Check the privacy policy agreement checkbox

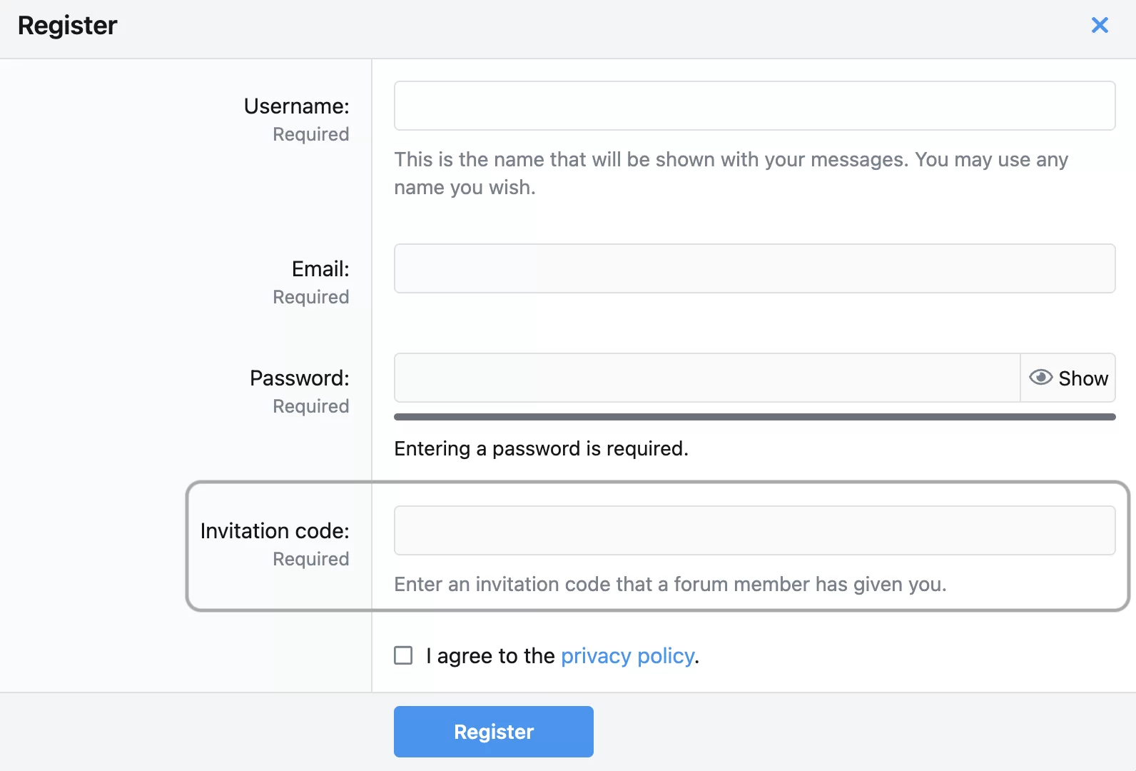point(403,655)
